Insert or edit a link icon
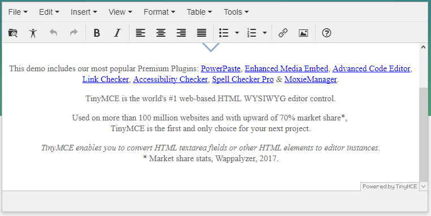 tap(283, 33)
